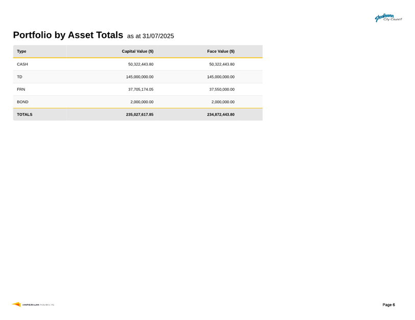Select the Face Value ($) column header
415x320 pixels.
pos(221,51)
